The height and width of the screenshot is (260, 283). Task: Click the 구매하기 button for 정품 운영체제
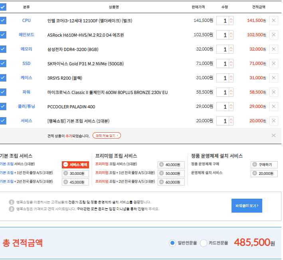(264, 164)
